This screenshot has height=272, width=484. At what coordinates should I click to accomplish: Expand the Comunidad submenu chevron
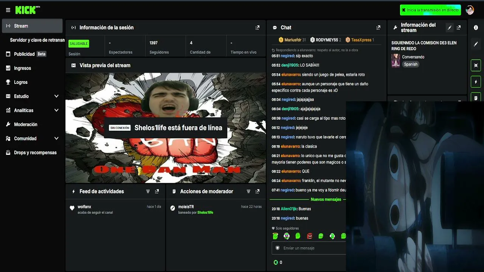click(x=56, y=139)
